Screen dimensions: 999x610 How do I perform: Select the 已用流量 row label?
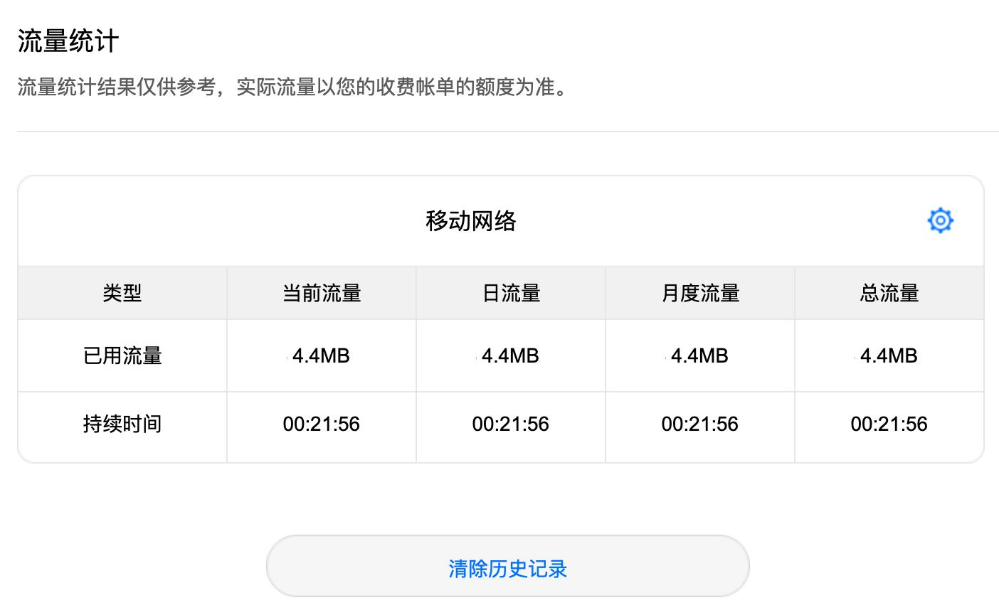122,355
